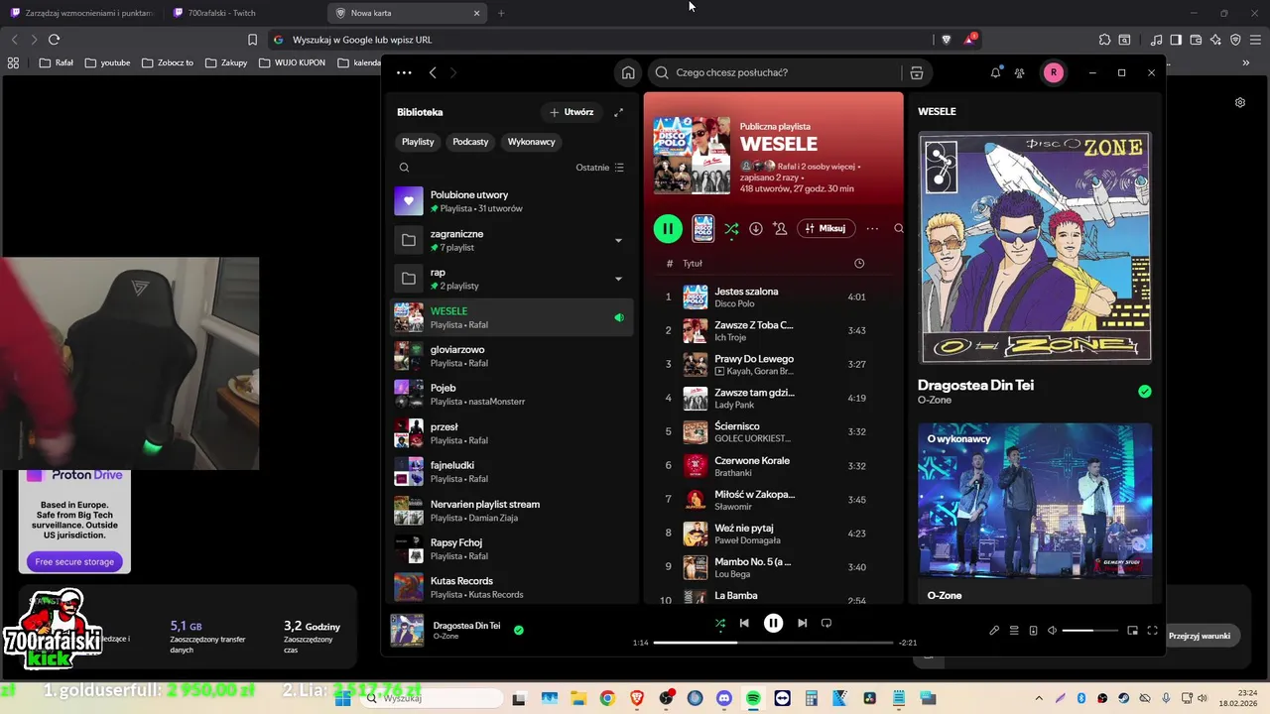Expand the library with the diagonal arrows icon
The width and height of the screenshot is (1270, 714).
[x=619, y=112]
